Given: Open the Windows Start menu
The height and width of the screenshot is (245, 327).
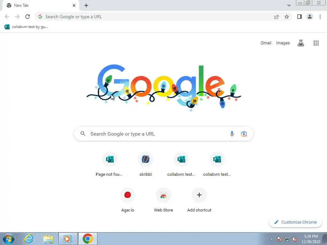Looking at the screenshot, I should coord(8,239).
